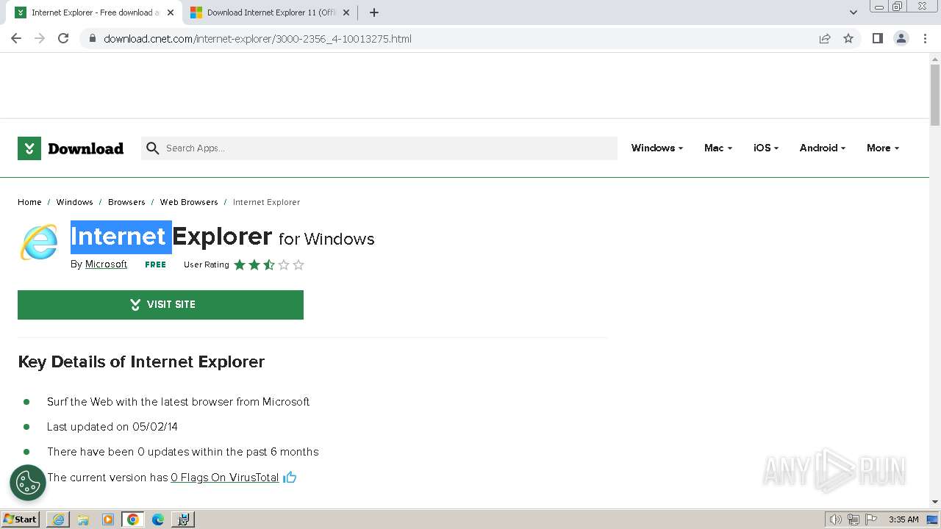Click the VirusTotal thumbs-up icon
Viewport: 941px width, 529px height.
point(290,478)
